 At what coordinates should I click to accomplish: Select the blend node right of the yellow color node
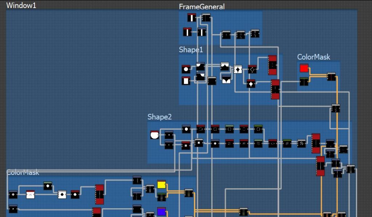[x=189, y=193]
